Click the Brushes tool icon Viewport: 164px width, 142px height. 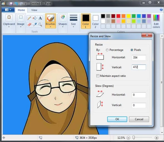coord(51,18)
